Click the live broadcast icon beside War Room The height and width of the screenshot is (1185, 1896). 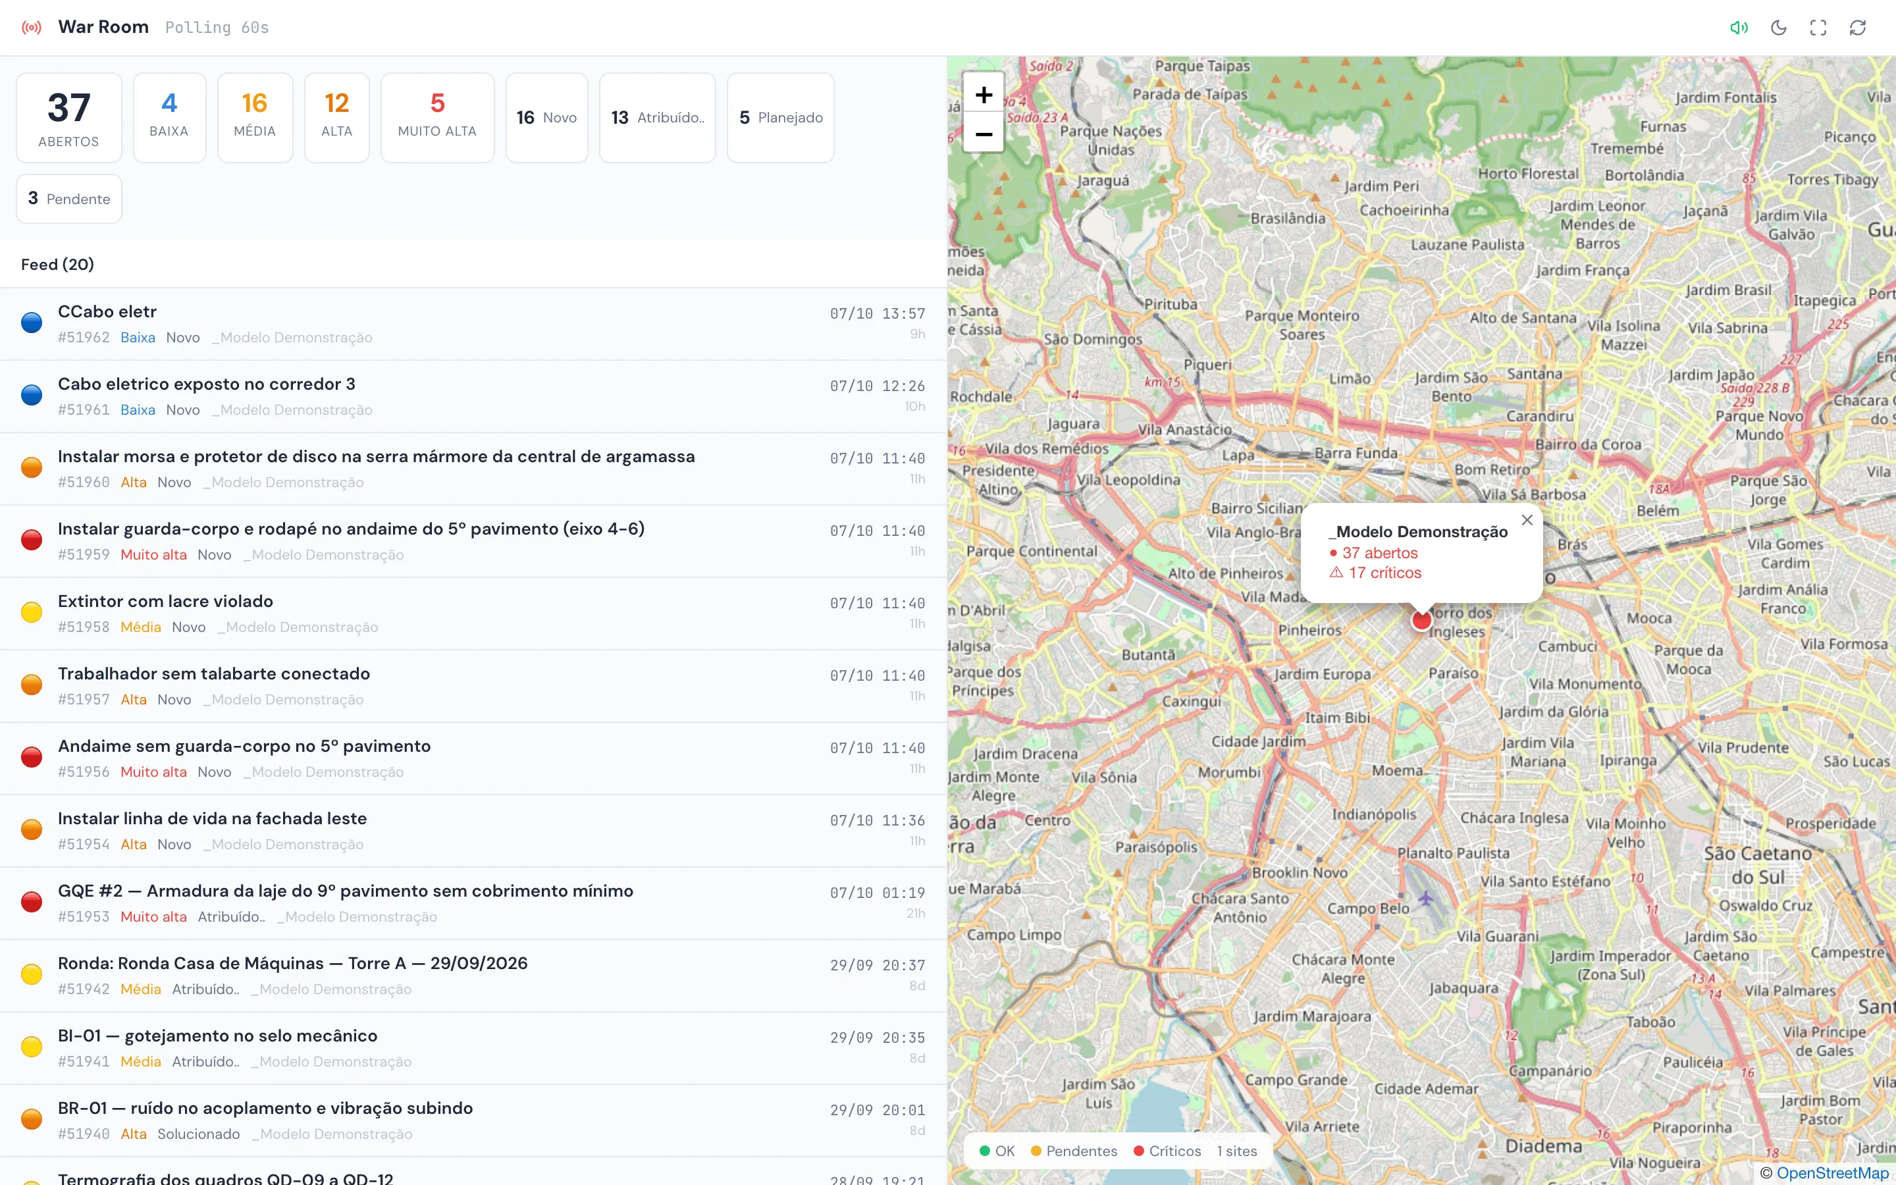(x=32, y=28)
